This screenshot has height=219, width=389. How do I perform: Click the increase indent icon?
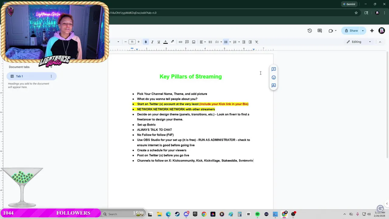(x=250, y=42)
